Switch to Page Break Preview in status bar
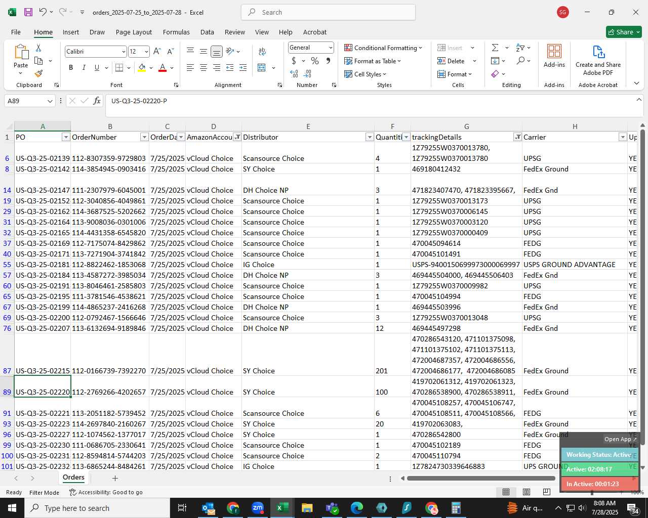This screenshot has width=648, height=518. coord(546,492)
